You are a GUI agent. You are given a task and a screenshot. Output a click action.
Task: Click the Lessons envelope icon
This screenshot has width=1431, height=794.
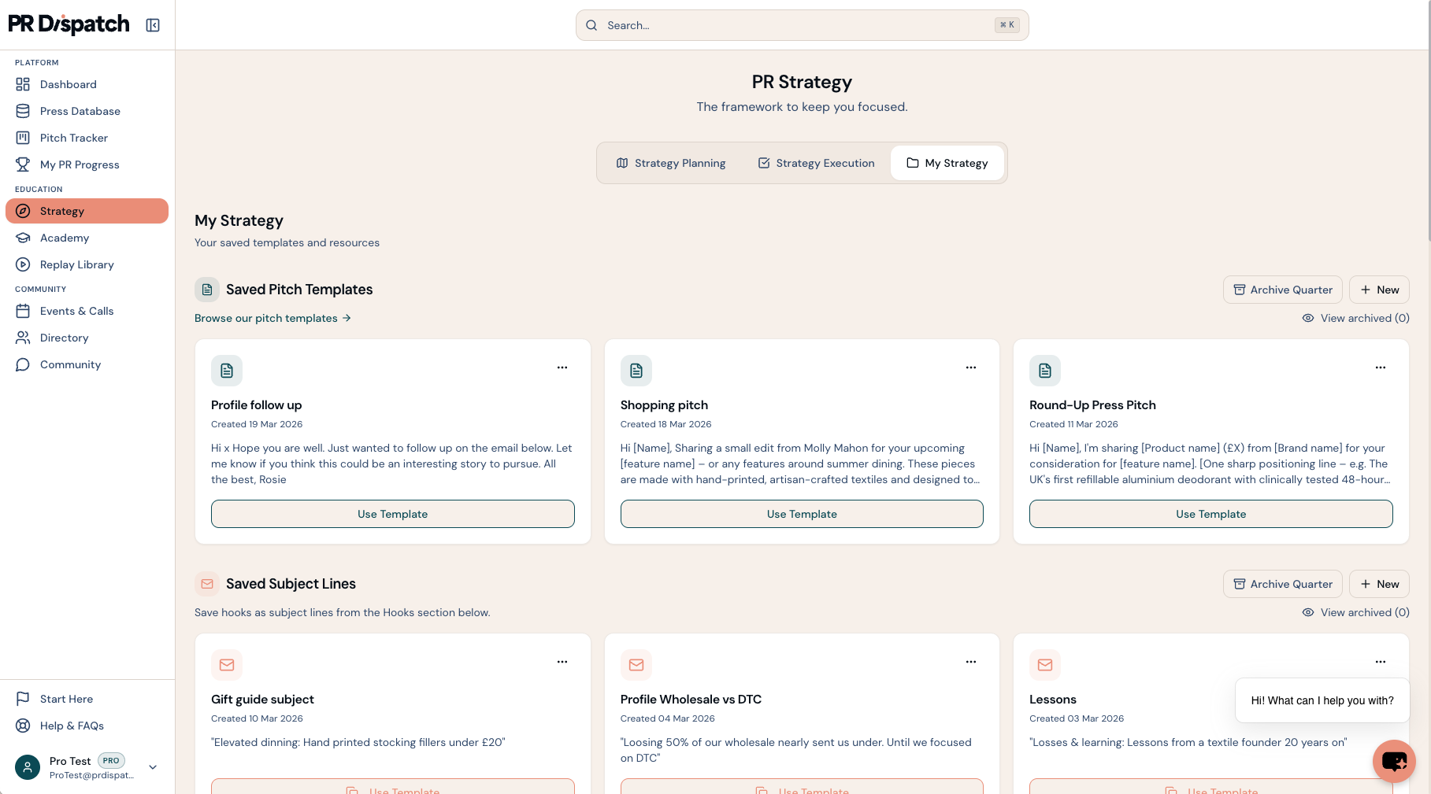1045,665
